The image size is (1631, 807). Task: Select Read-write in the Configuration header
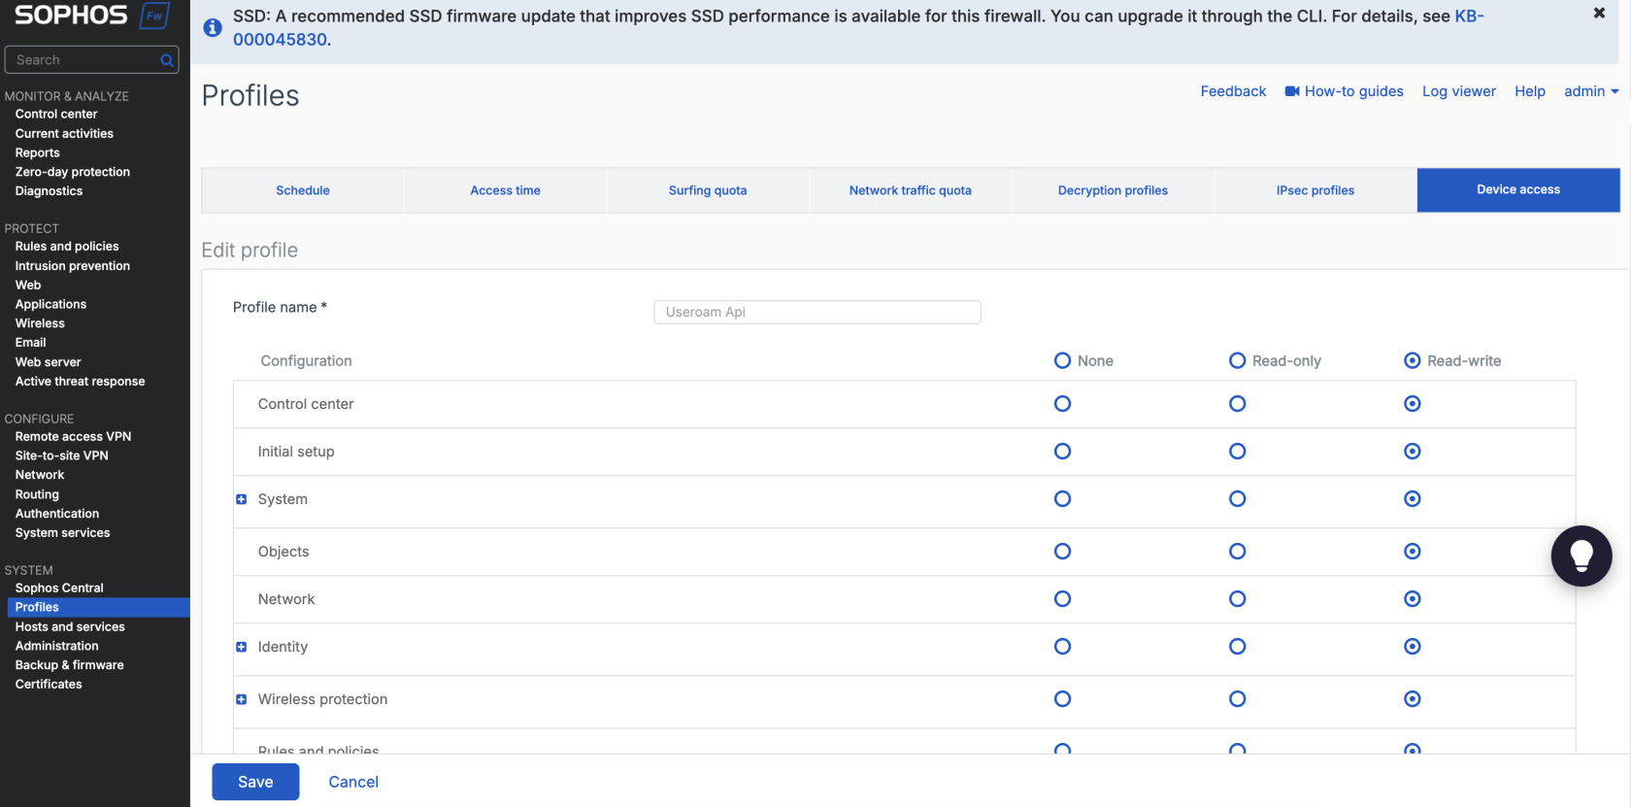click(1413, 360)
